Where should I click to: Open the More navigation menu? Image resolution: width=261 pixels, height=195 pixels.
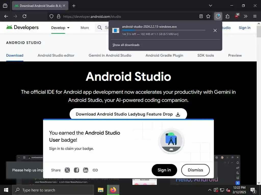point(85,28)
